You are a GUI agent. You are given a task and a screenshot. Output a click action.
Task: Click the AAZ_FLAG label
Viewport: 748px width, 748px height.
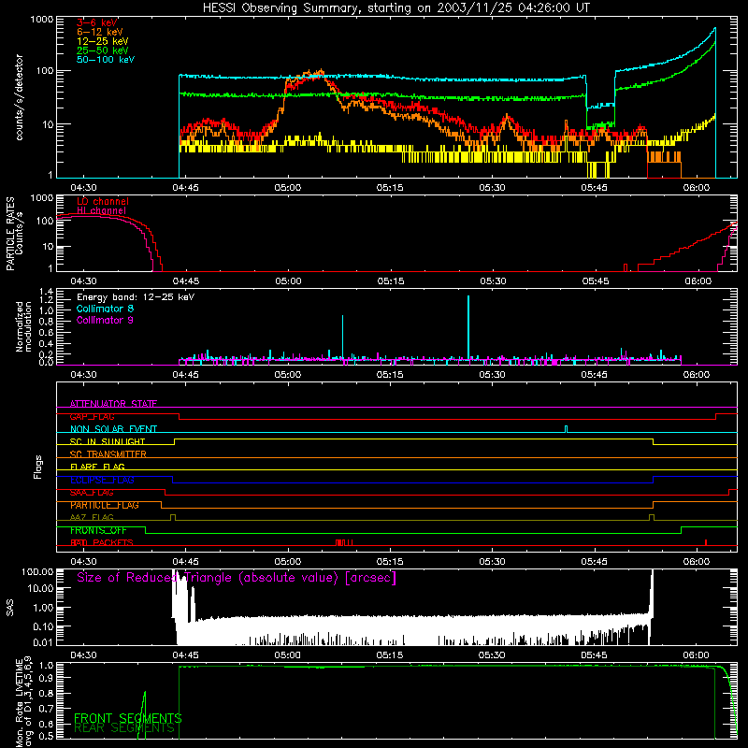[x=92, y=518]
